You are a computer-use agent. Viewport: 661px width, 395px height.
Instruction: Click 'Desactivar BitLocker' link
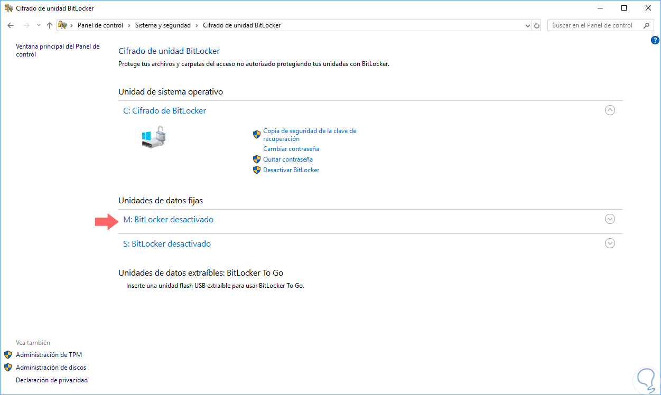pos(291,170)
